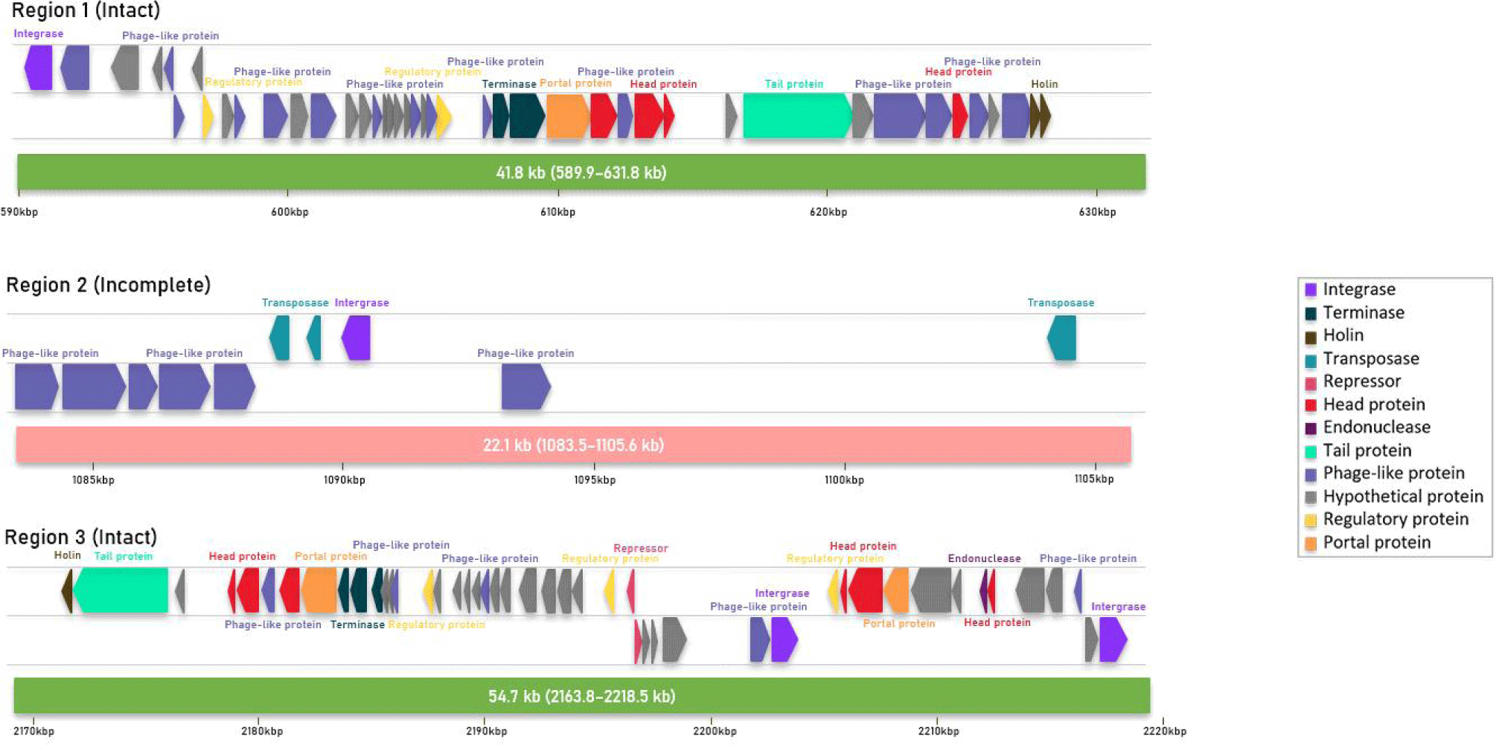Click the green 54.7 kb region bar
Viewport: 1502px width, 745px height.
point(581,696)
